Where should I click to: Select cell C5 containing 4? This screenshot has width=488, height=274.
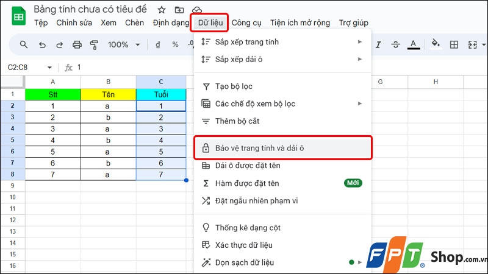(x=161, y=141)
